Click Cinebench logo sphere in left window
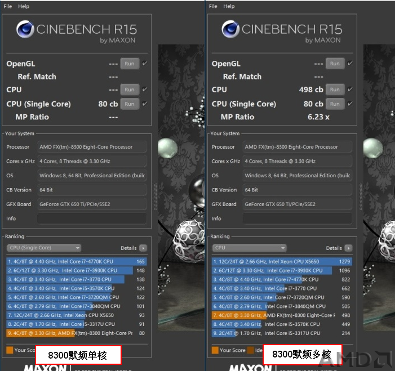395x371 pixels. click(25, 29)
